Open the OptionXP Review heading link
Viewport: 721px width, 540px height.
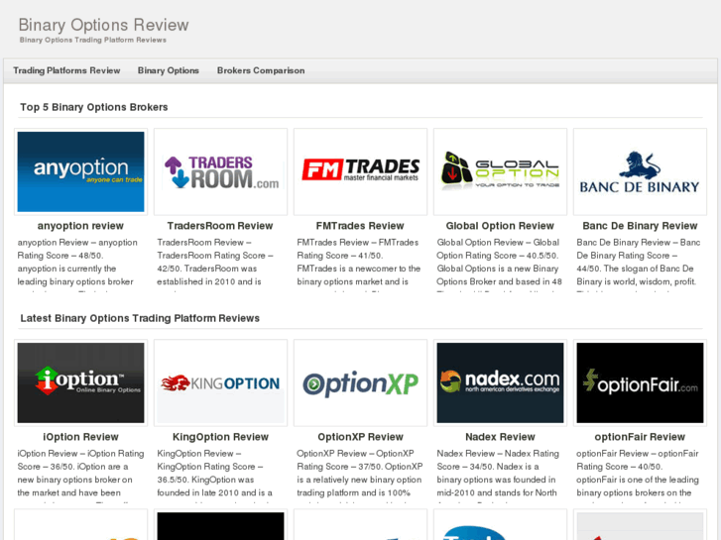coord(361,437)
